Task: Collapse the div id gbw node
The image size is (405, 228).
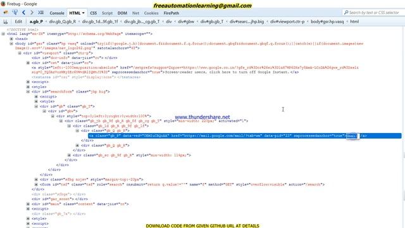Action: 44,111
